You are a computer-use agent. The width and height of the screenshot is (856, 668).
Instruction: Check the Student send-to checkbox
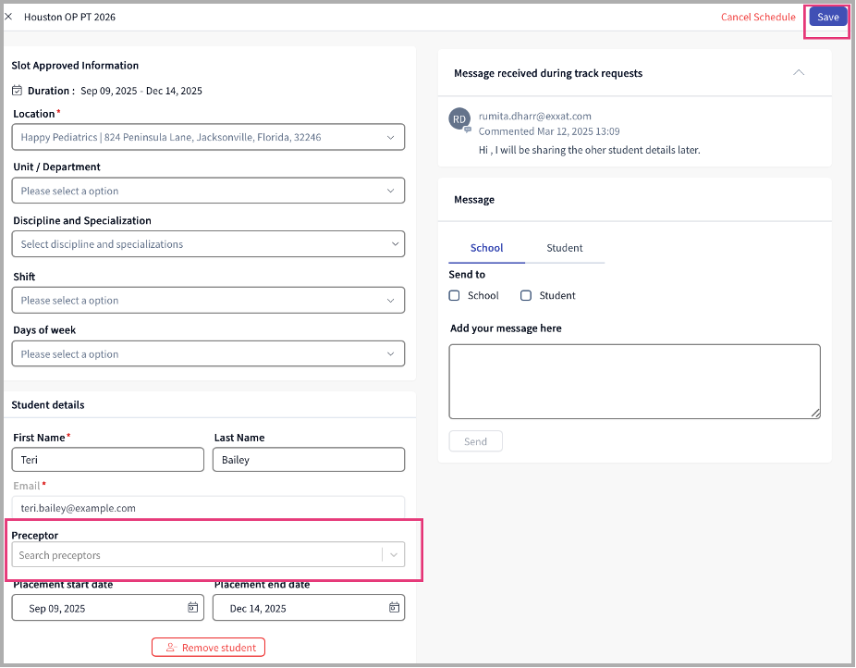point(526,296)
